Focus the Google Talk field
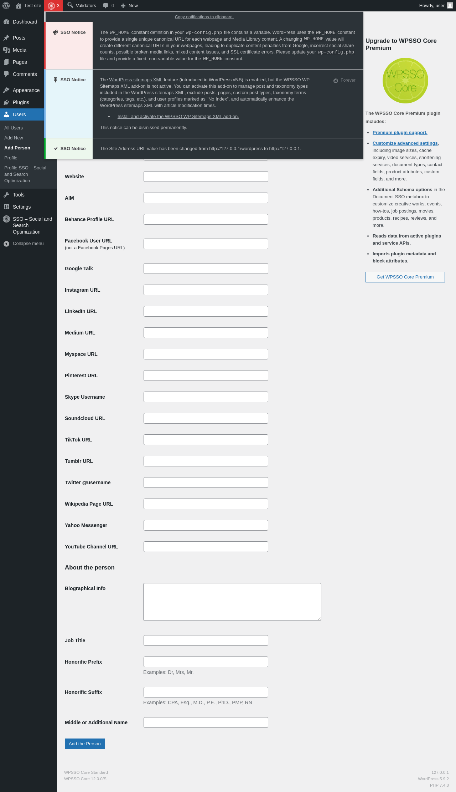This screenshot has width=456, height=792. pyautogui.click(x=206, y=269)
